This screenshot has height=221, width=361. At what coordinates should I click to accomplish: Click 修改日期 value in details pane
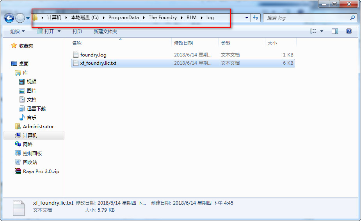(x=122, y=203)
